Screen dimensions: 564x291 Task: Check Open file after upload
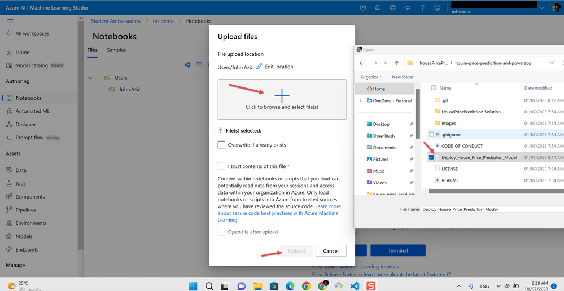point(221,232)
